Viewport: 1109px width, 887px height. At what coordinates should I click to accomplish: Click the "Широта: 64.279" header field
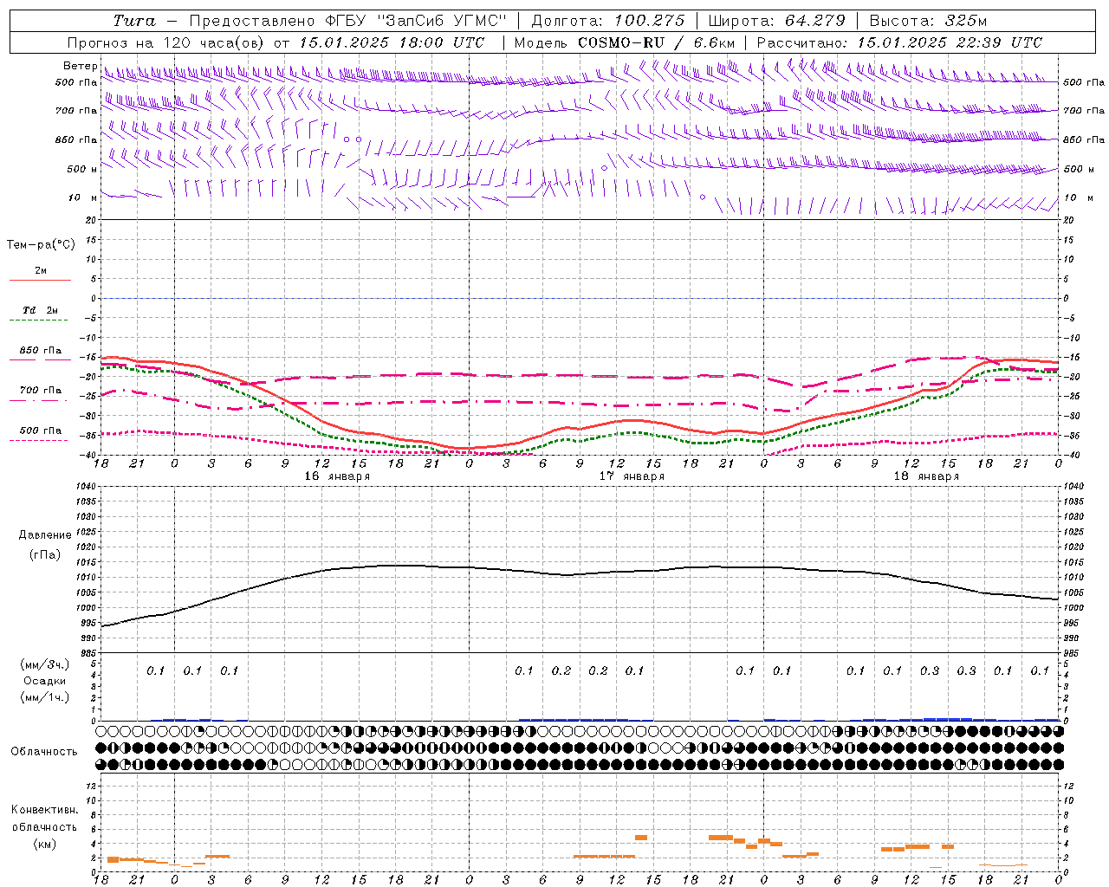tap(776, 21)
